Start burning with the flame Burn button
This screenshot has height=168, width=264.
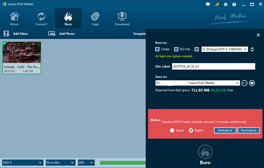coord(205,152)
